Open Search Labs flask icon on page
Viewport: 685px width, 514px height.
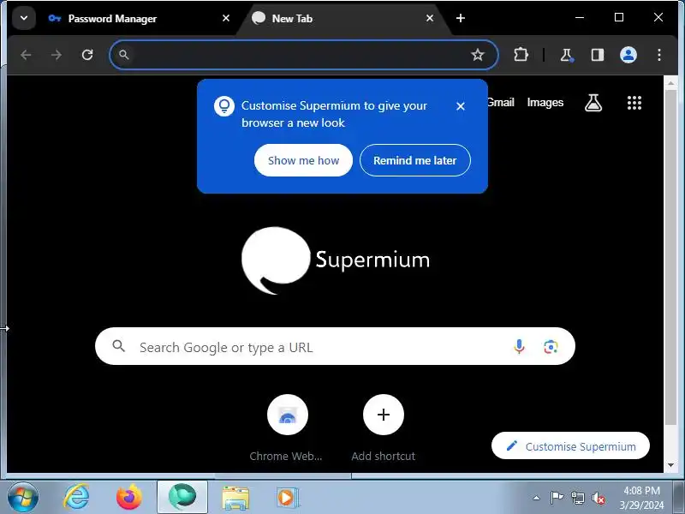[x=593, y=103]
